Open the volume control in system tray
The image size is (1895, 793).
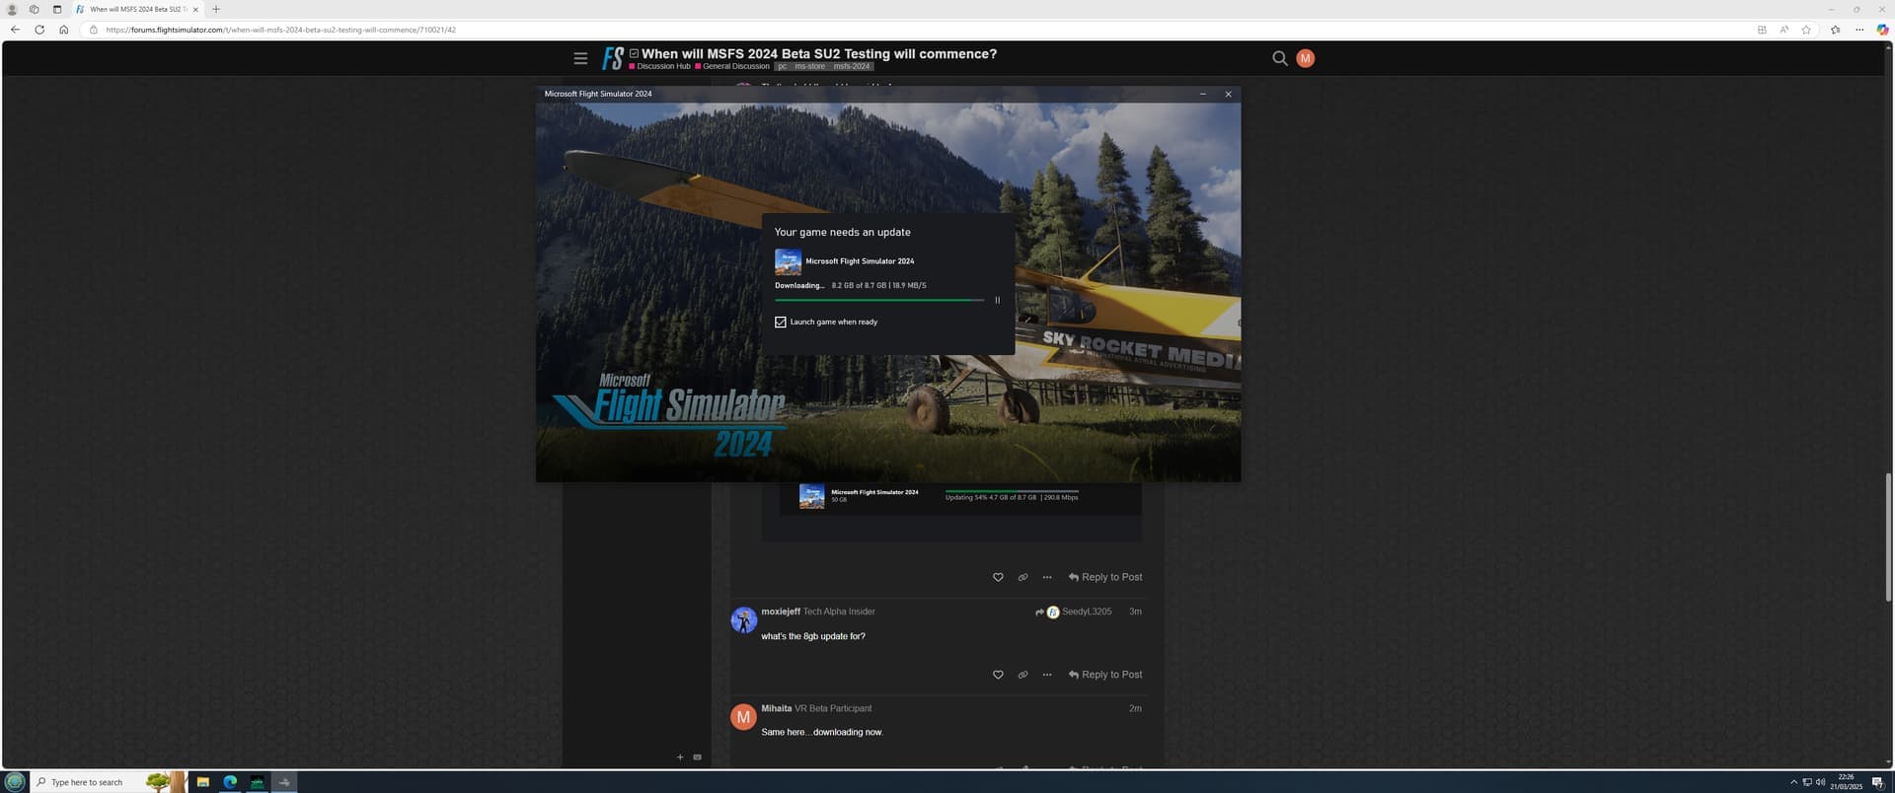(1820, 782)
